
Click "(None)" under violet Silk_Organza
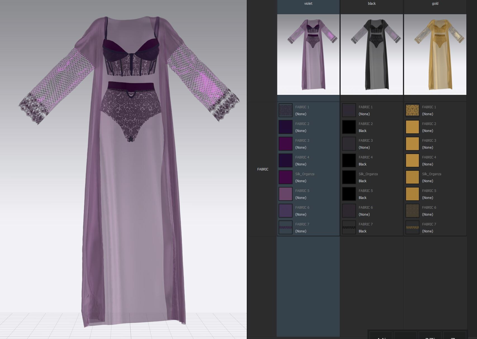click(301, 181)
